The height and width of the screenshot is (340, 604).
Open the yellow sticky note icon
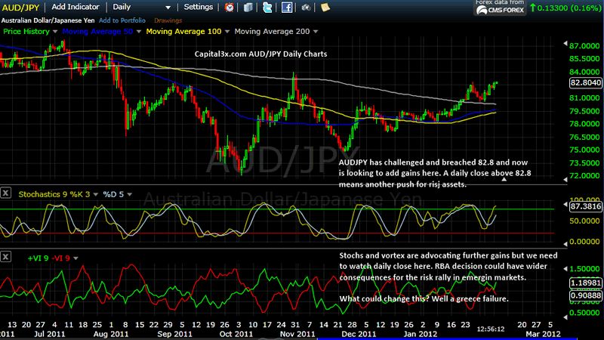click(x=325, y=7)
